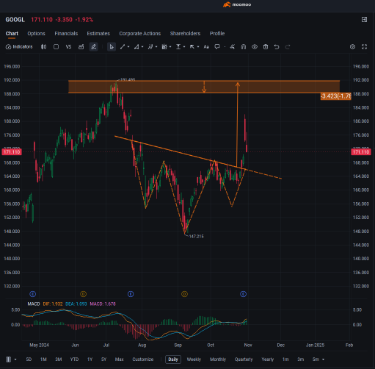Screen dimensions: 375x369
Task: Click the drawing brush style icon
Action: (233, 47)
